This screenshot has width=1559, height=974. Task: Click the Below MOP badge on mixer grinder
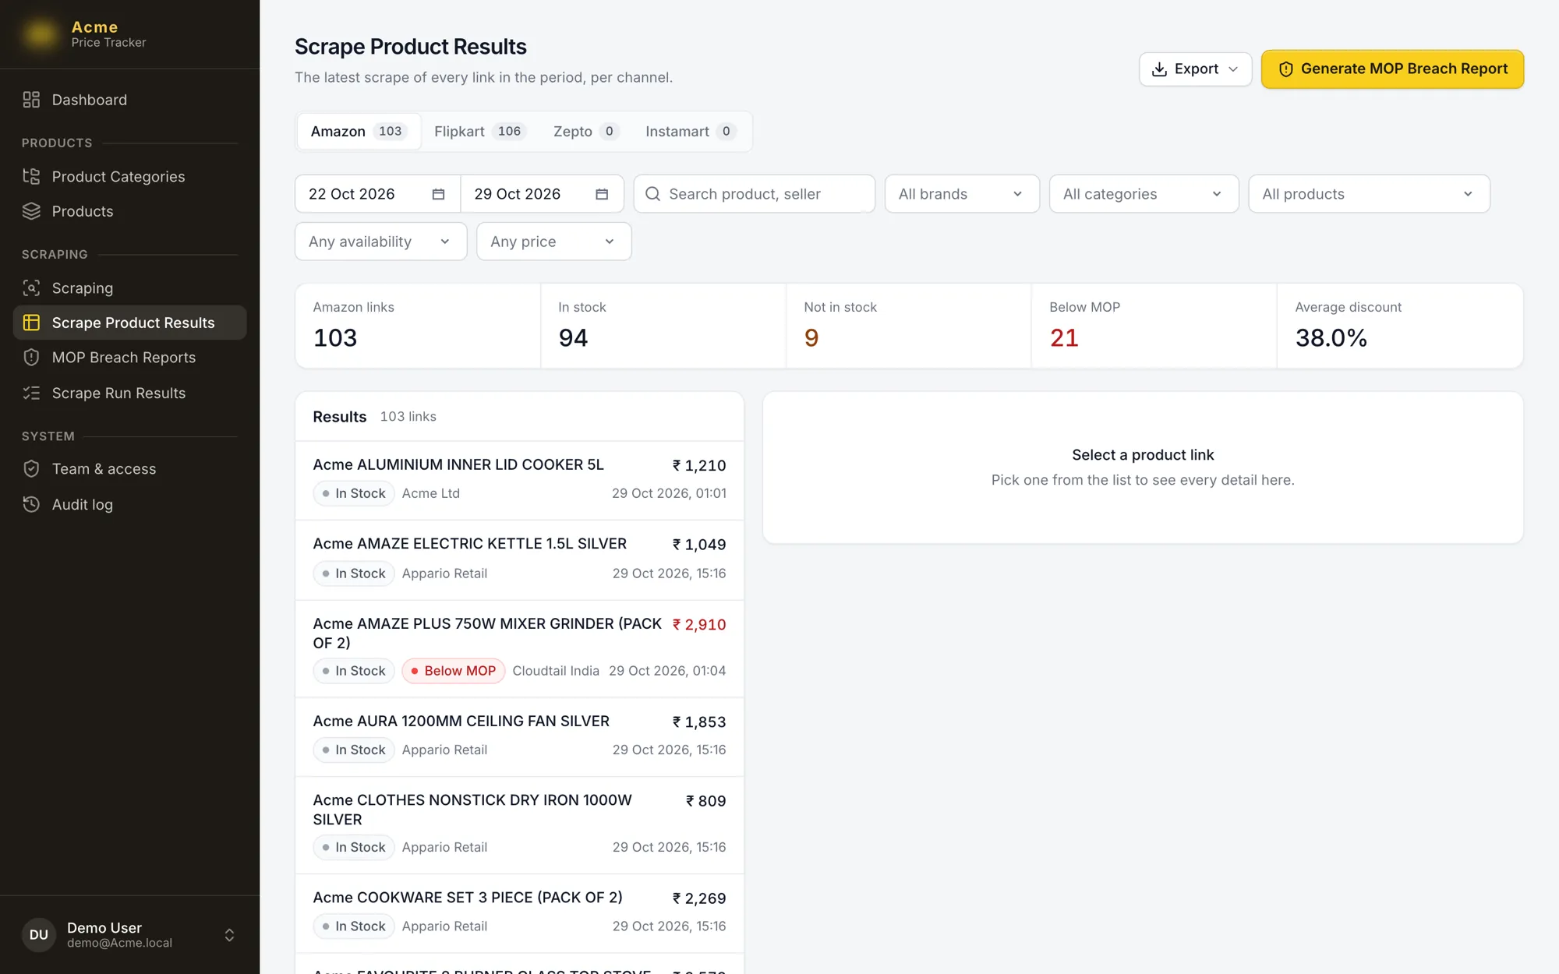454,671
